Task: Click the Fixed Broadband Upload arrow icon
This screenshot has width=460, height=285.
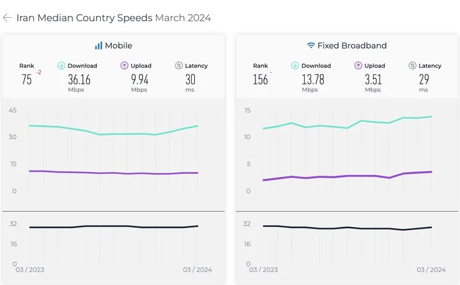Action: (x=358, y=65)
